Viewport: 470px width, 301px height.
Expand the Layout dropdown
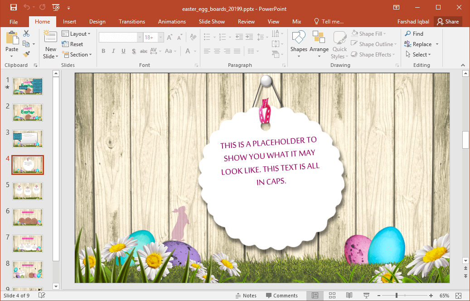pyautogui.click(x=76, y=34)
